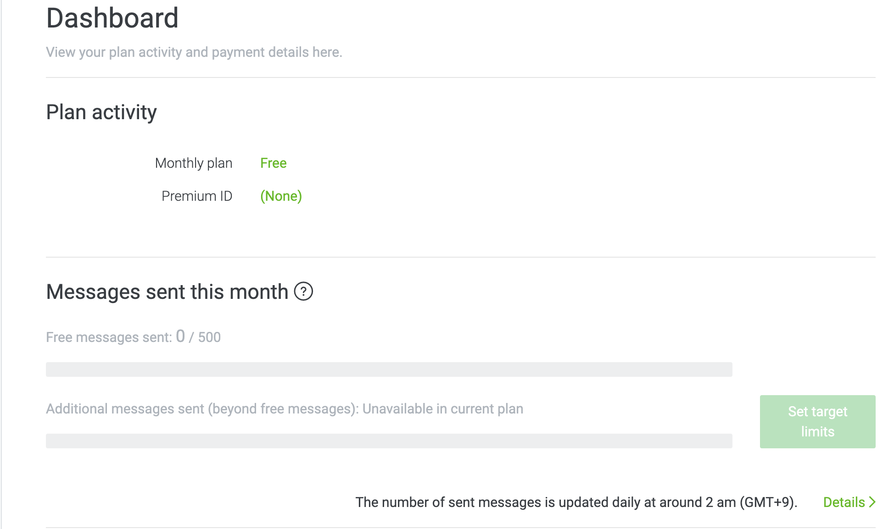This screenshot has height=529, width=894.
Task: Click the 0 / 500 message count
Action: (x=198, y=337)
